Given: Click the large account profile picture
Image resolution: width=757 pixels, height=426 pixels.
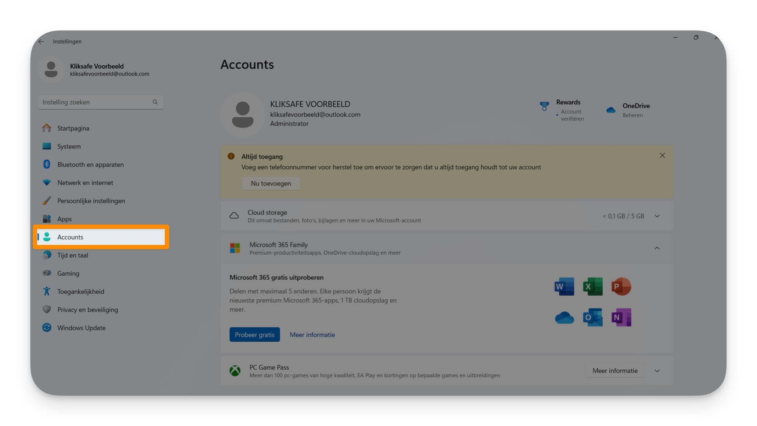Looking at the screenshot, I should (243, 114).
